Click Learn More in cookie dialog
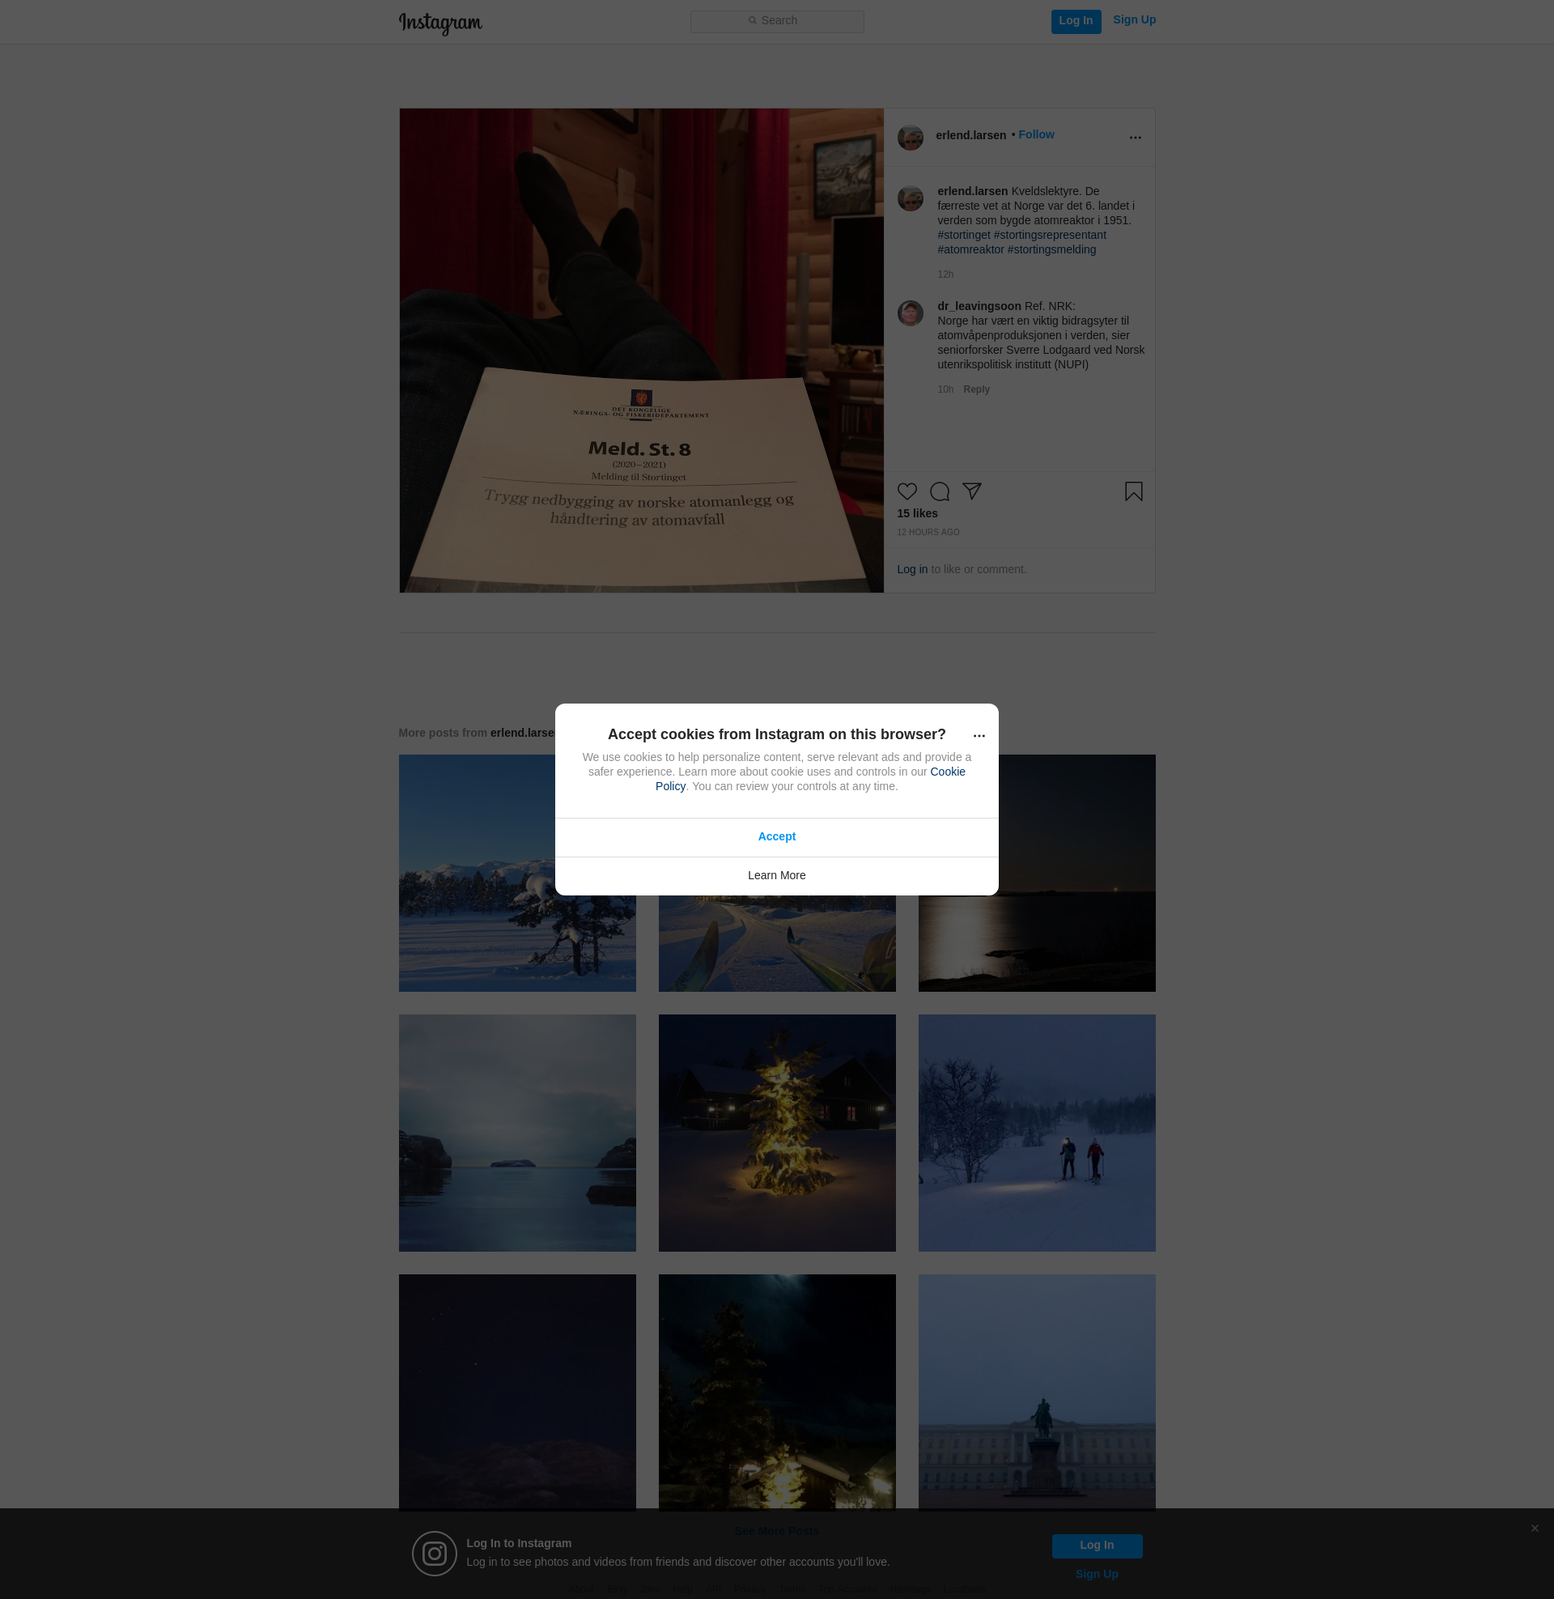This screenshot has height=1599, width=1554. [776, 876]
